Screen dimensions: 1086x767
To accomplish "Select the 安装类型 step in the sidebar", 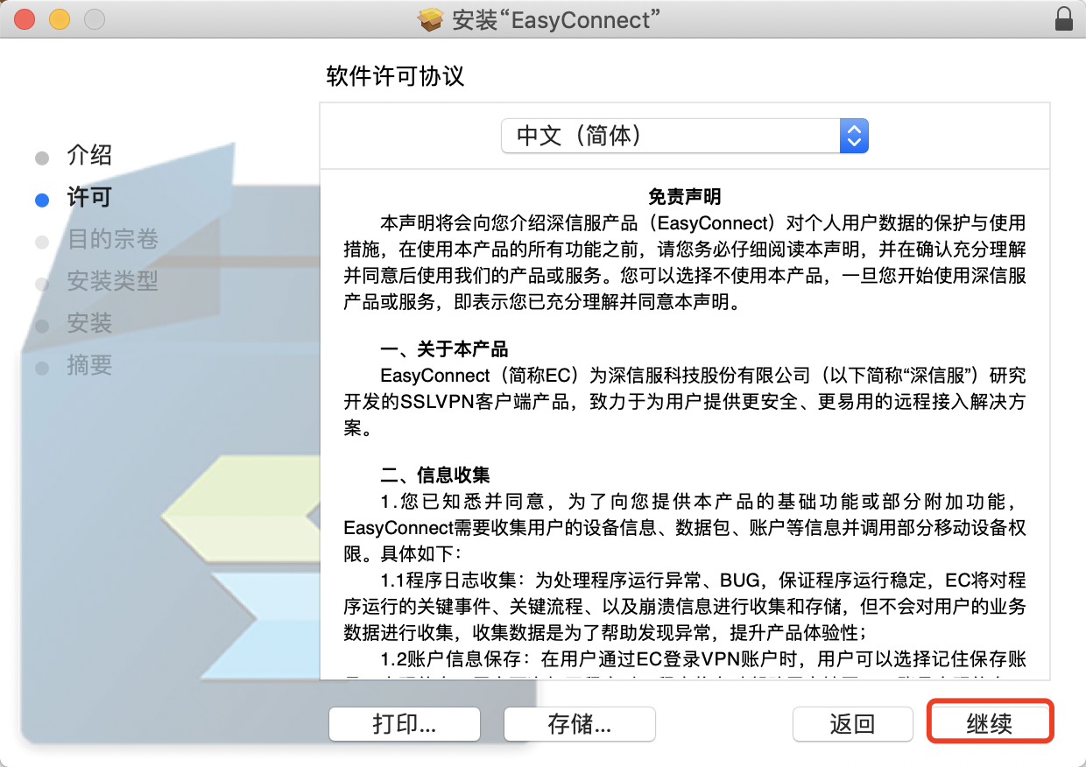I will pos(113,282).
